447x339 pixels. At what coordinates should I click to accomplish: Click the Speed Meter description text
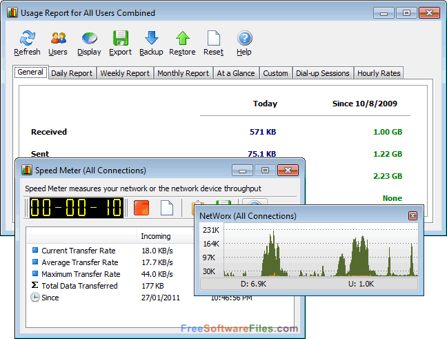click(143, 188)
